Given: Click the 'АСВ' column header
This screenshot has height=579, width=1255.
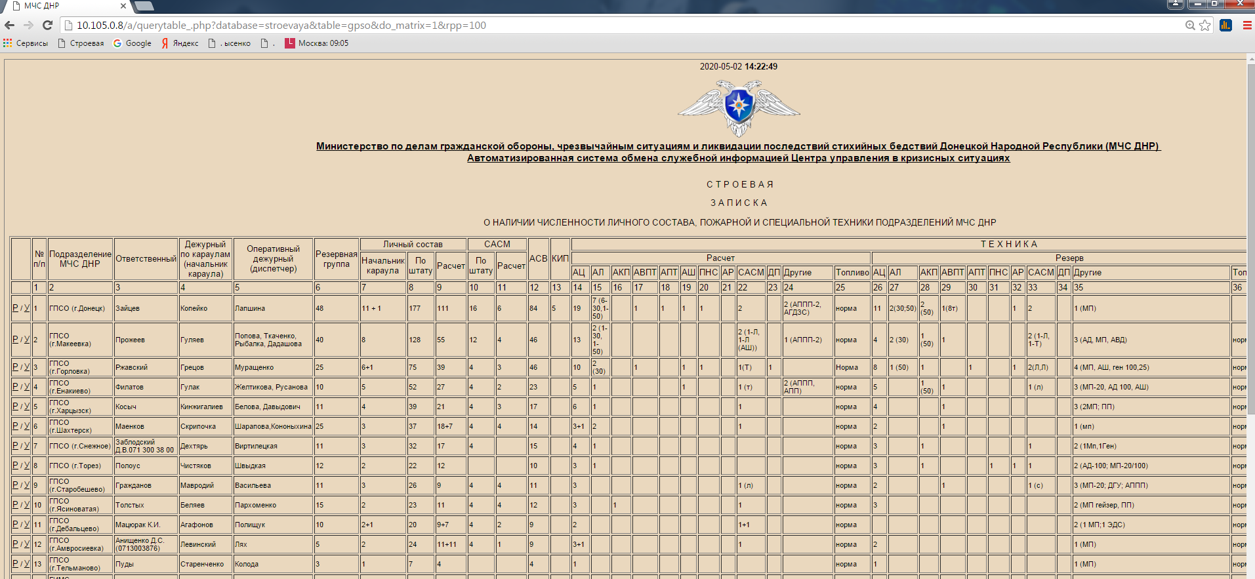Looking at the screenshot, I should 539,259.
